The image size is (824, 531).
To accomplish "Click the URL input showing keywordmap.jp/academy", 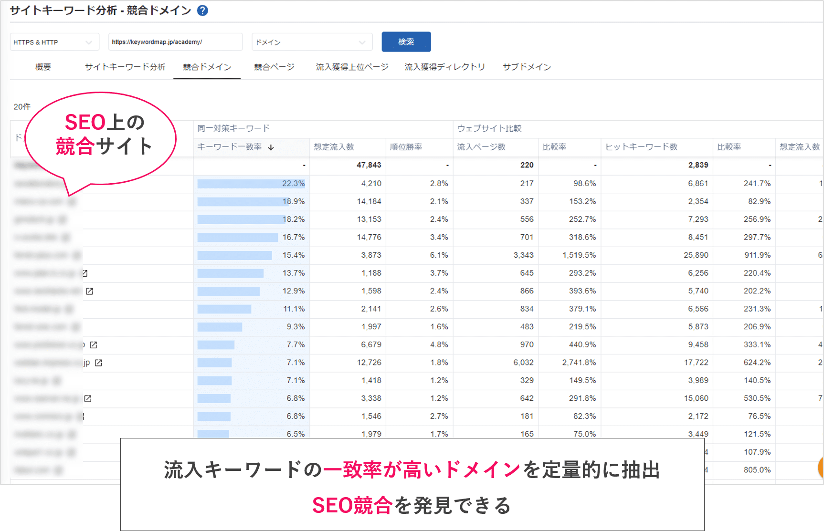I will (x=175, y=42).
